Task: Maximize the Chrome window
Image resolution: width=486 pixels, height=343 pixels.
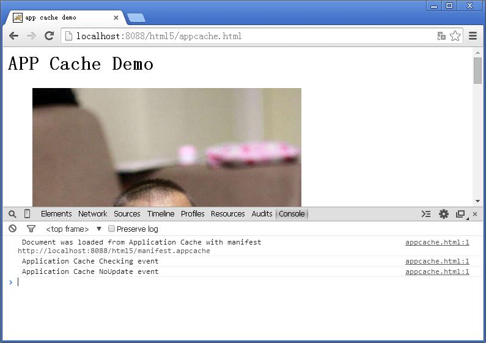Action: click(449, 6)
